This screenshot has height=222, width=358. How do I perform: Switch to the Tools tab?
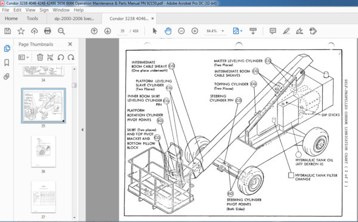pos(32,18)
